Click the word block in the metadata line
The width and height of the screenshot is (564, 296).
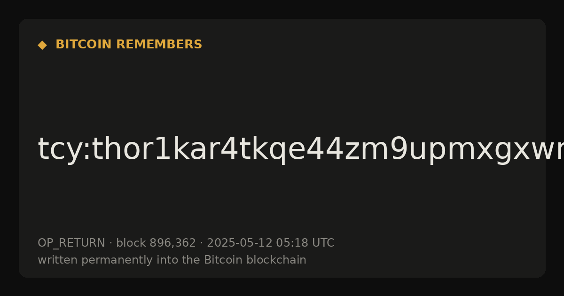coord(131,243)
